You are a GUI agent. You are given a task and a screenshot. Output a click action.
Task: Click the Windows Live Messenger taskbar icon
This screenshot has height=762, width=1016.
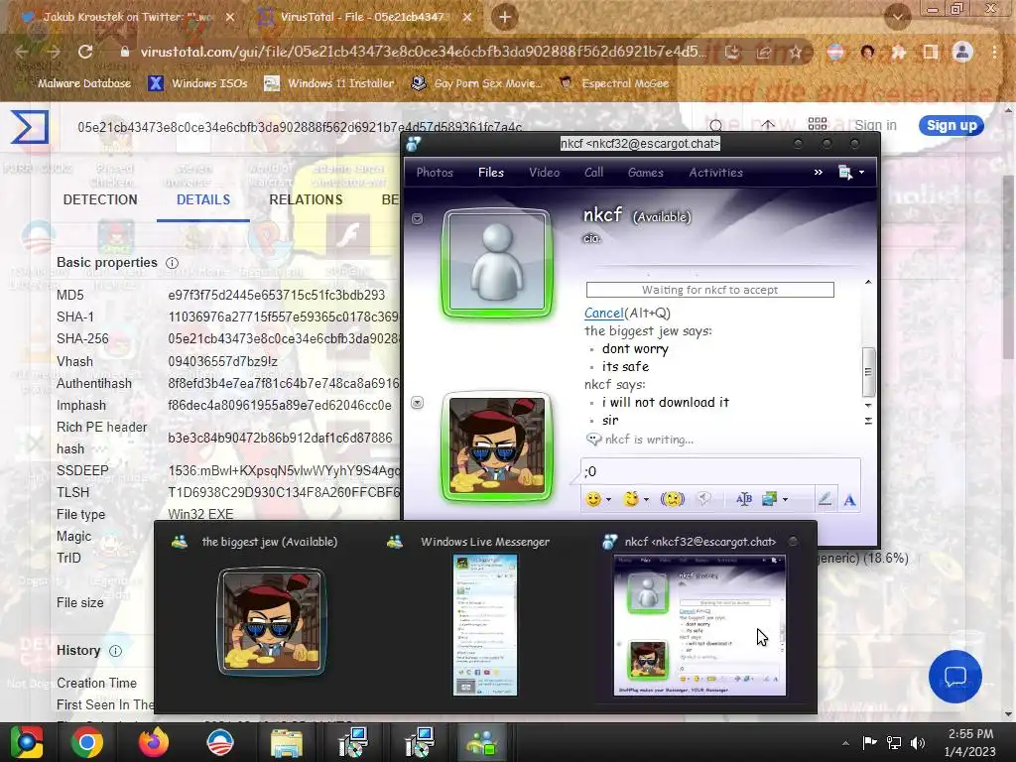[x=481, y=742]
